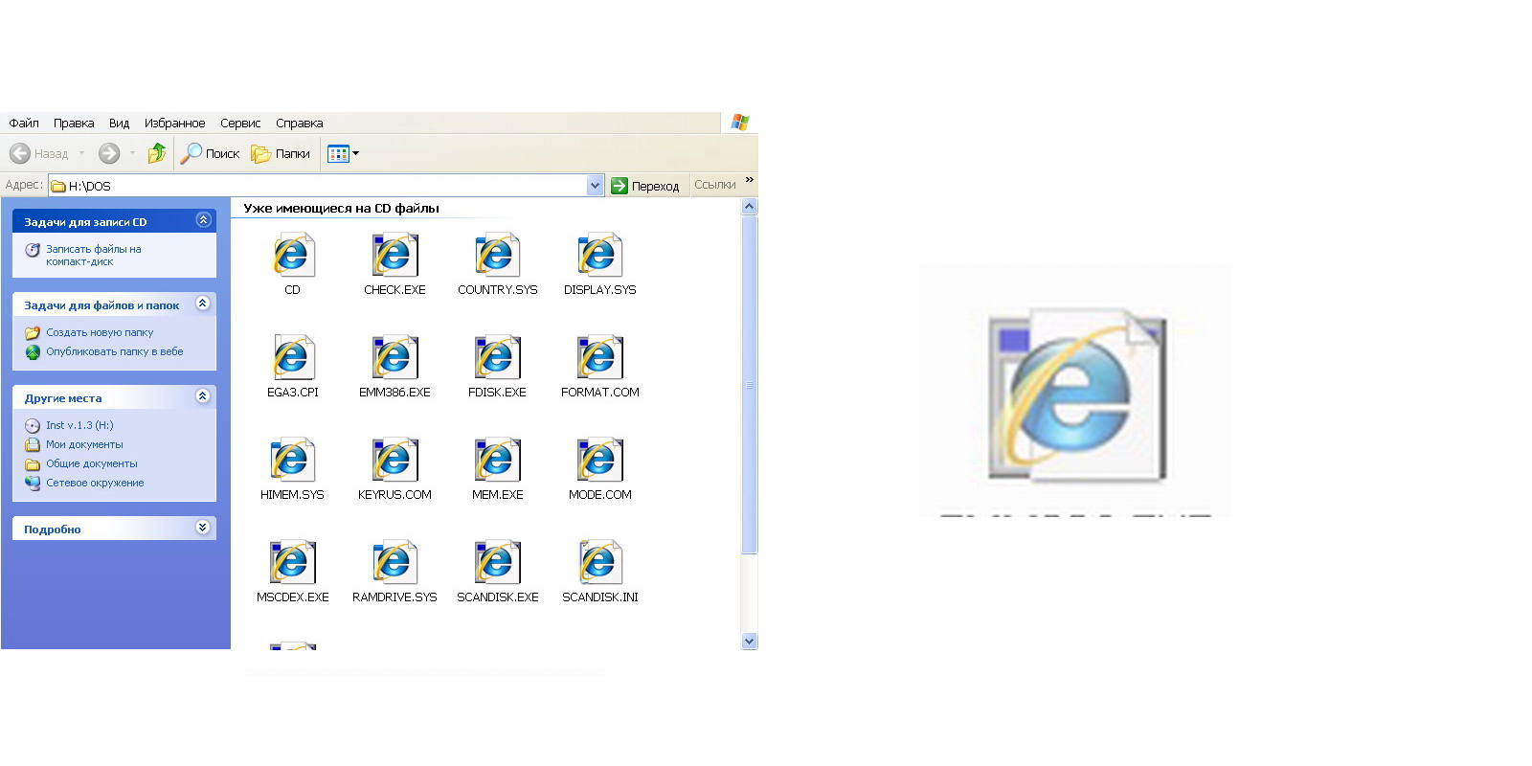Open the Forward button history dropdown arrow

(132, 153)
